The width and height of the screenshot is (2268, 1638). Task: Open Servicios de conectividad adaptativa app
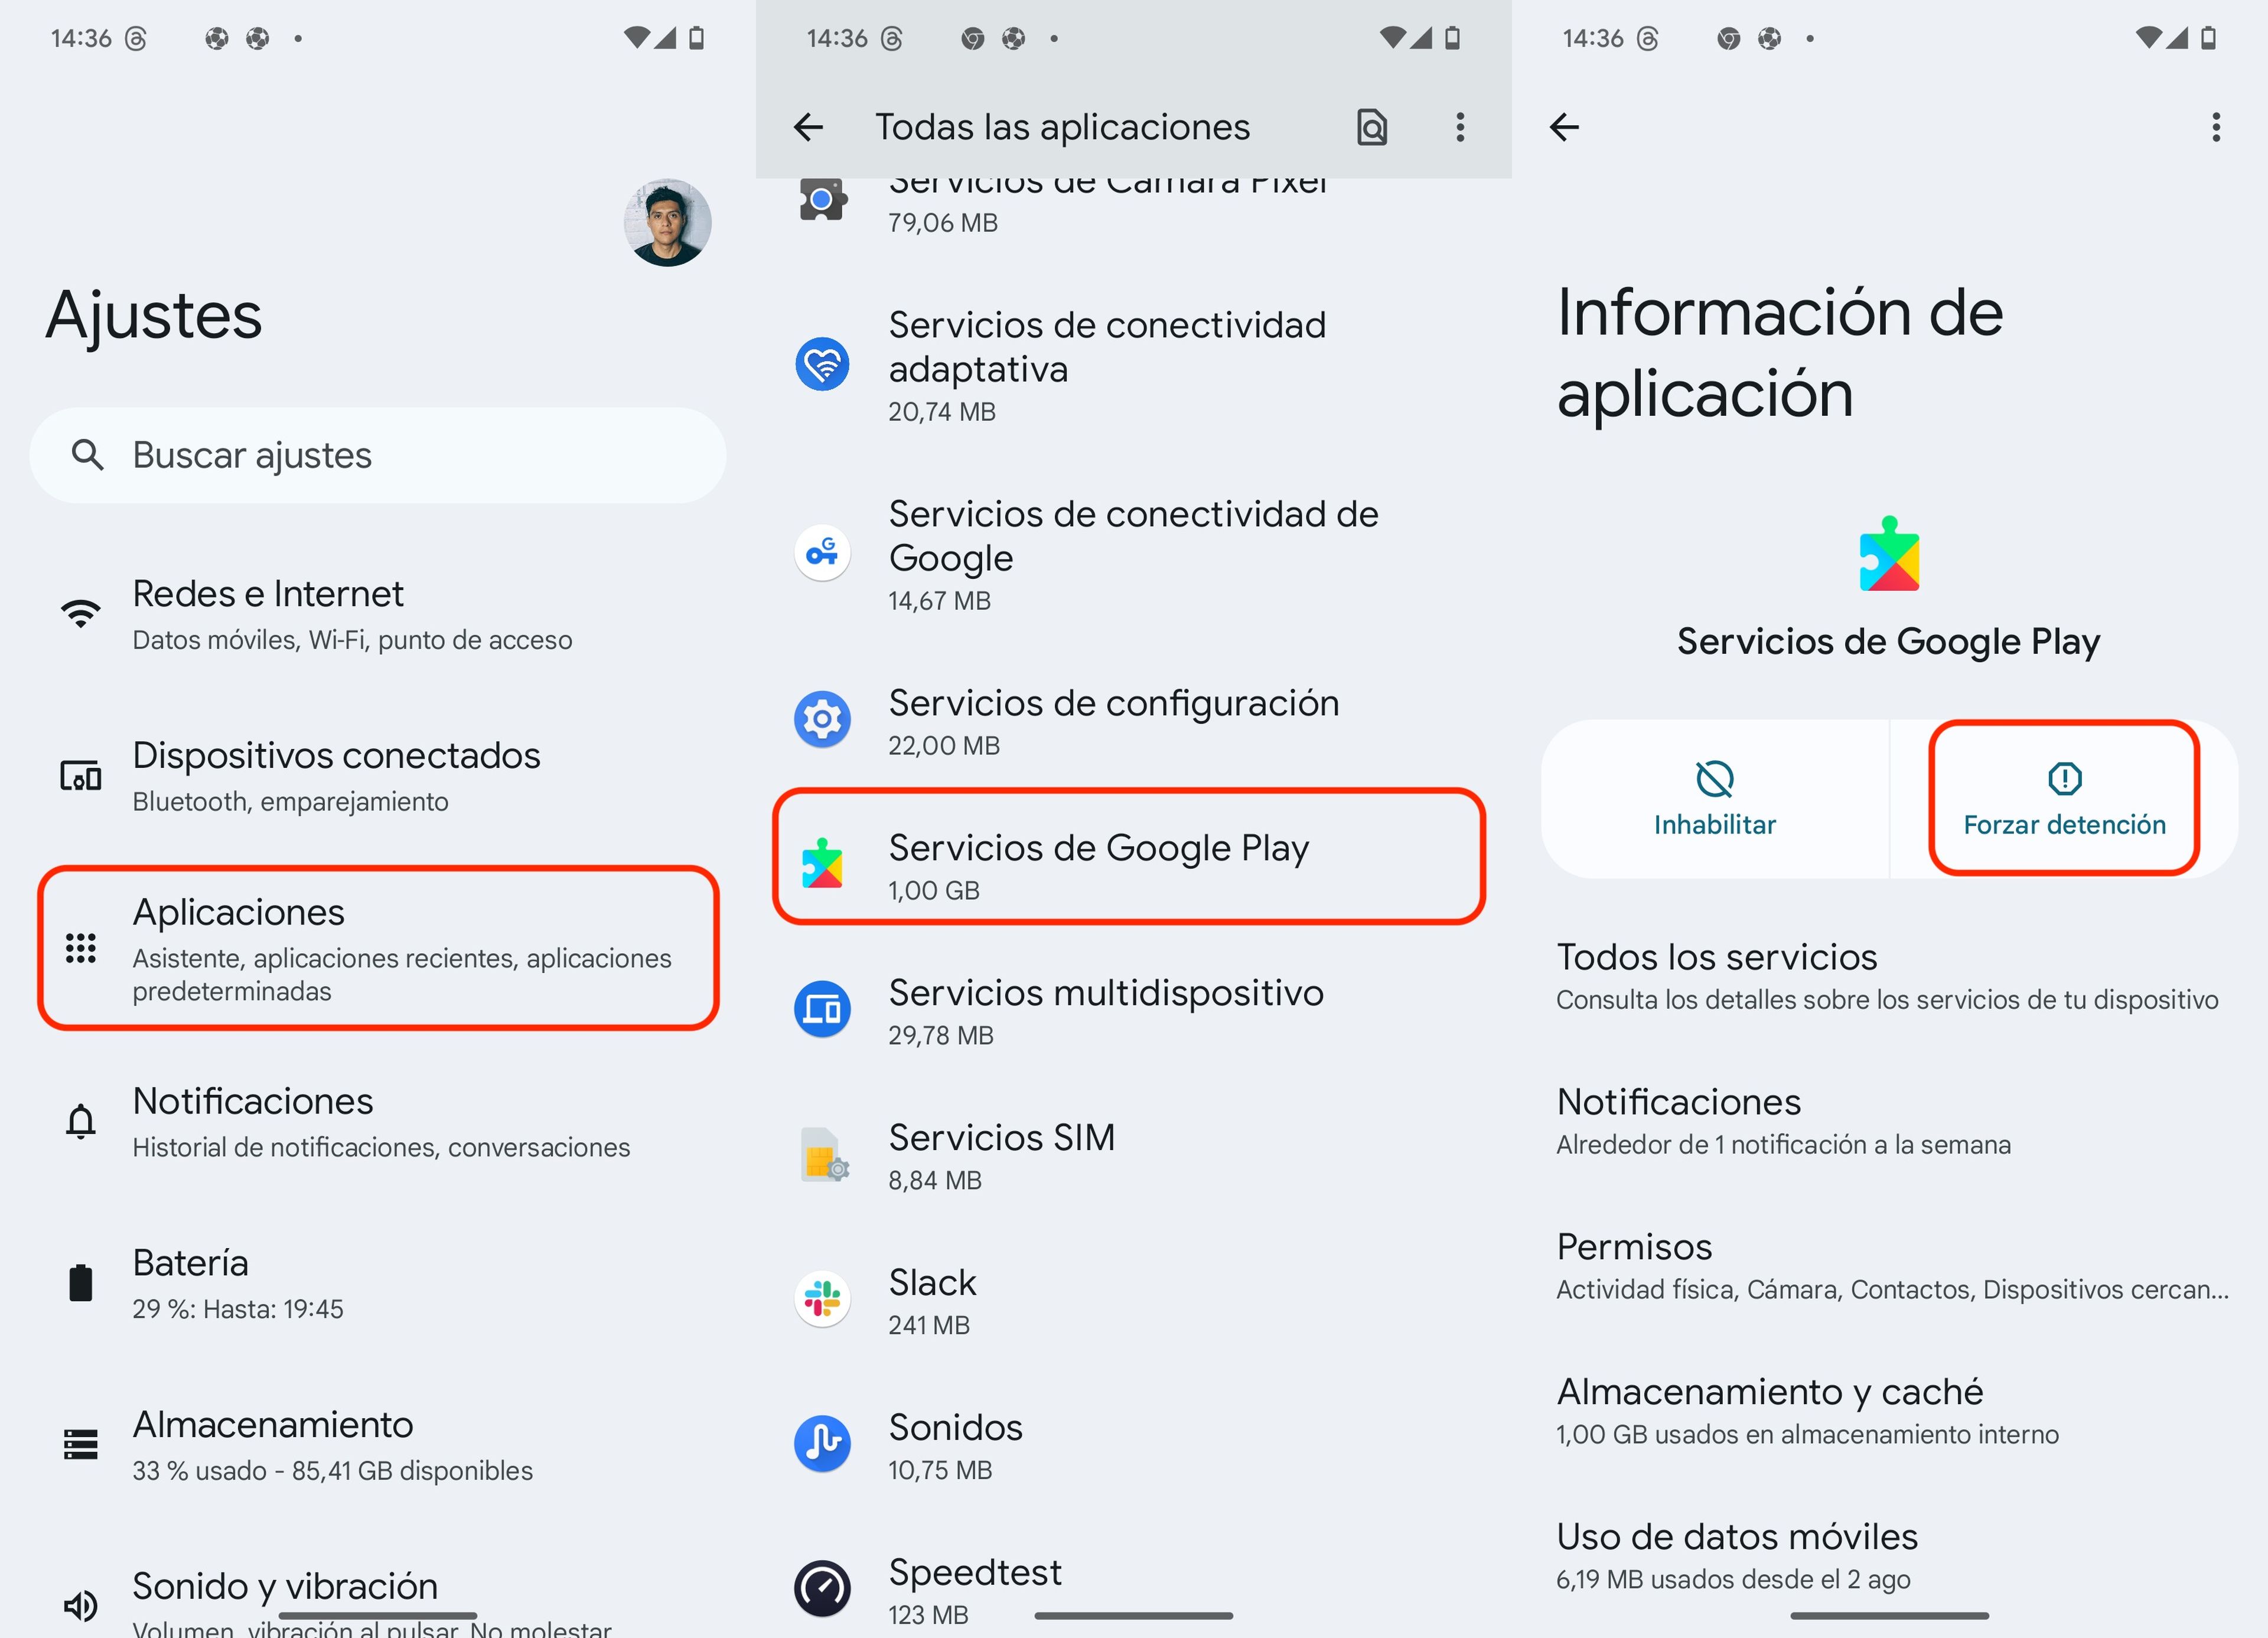pos(1134,365)
